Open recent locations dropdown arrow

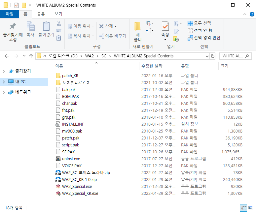pos(24,56)
